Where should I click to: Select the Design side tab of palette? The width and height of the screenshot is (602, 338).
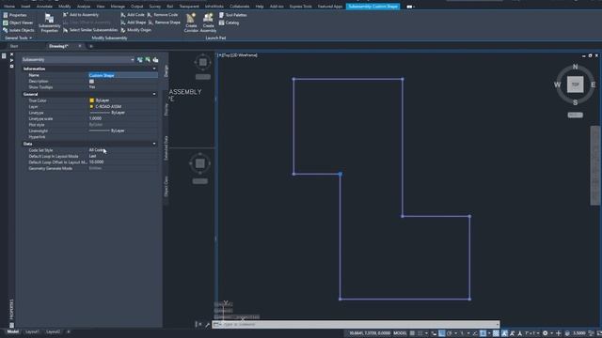tap(166, 71)
